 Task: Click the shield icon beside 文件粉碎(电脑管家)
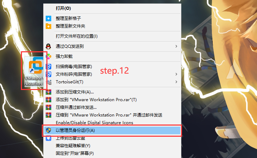[49, 74]
